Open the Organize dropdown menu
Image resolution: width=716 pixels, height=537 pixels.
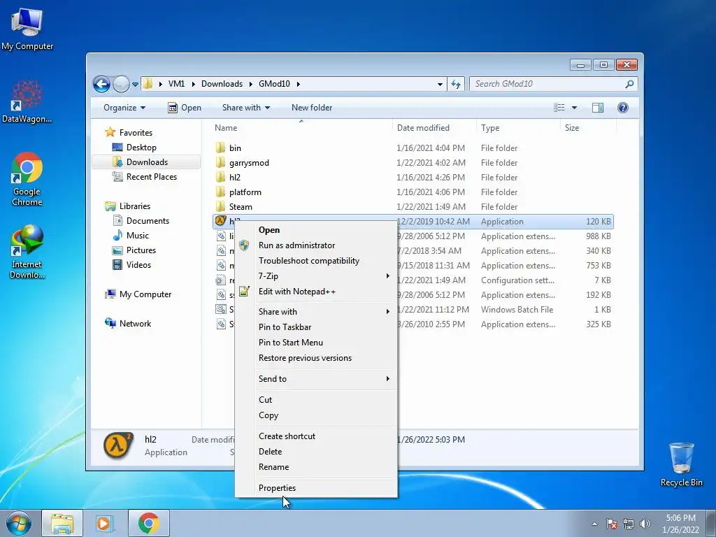(124, 108)
